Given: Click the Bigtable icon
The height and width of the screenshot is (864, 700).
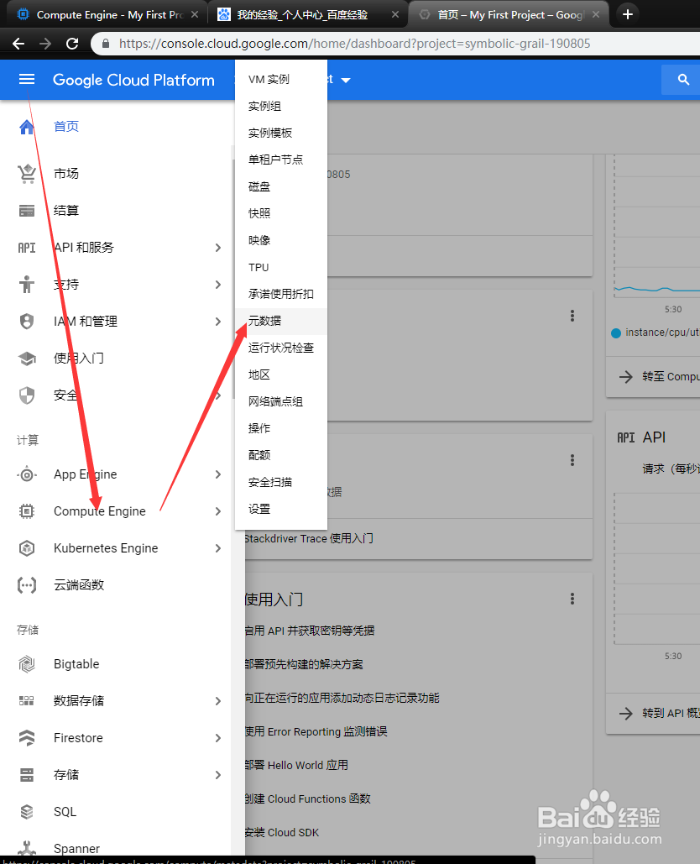Looking at the screenshot, I should coord(26,664).
